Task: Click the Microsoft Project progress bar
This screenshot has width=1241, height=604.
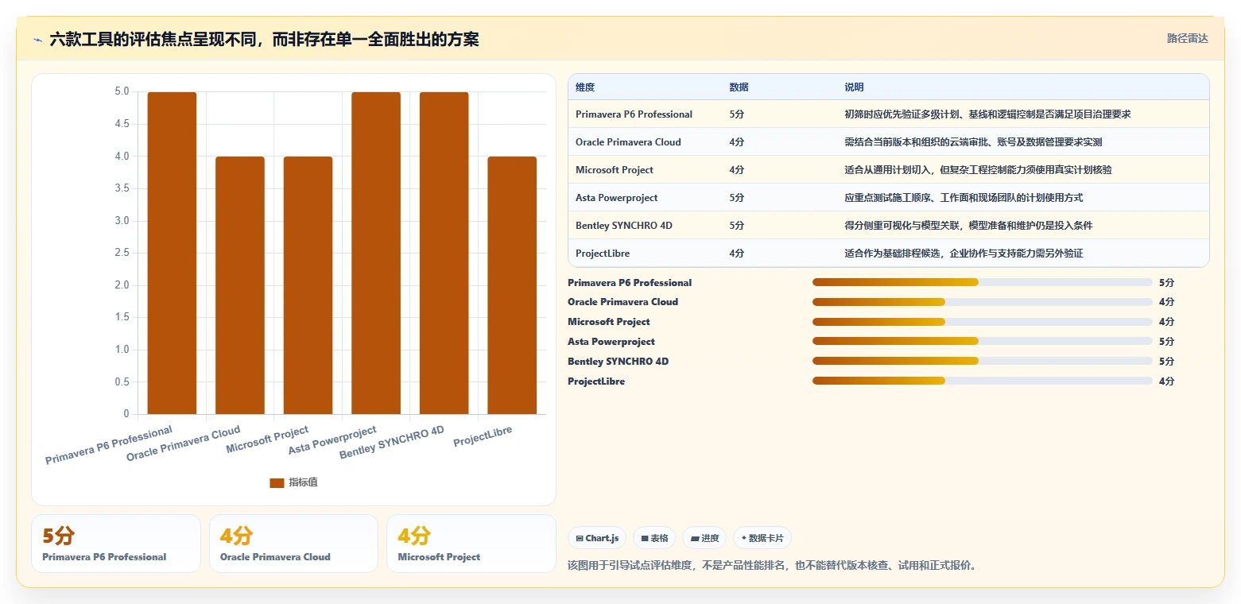Action: (982, 322)
